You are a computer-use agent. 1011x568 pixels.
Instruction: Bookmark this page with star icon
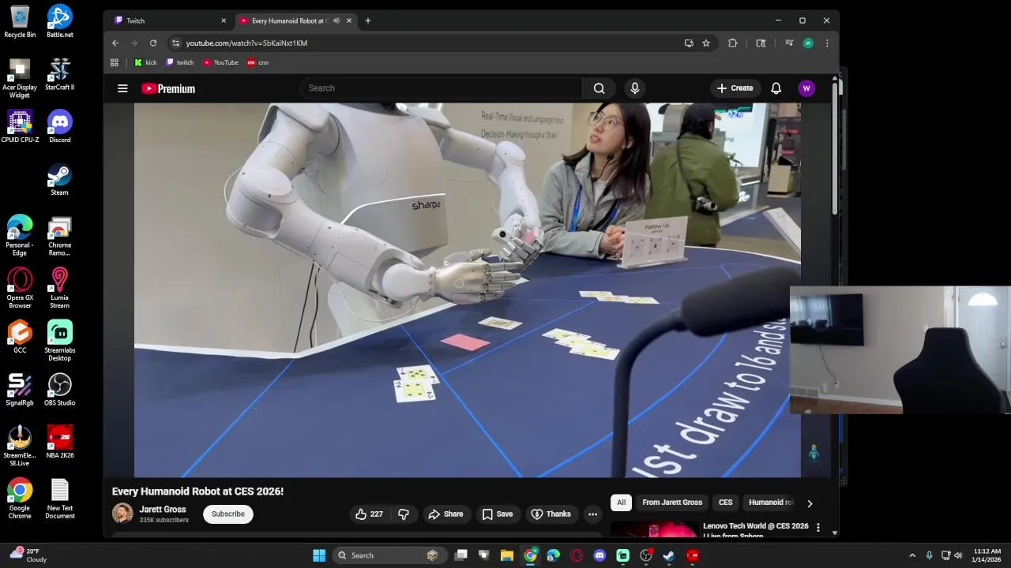(x=706, y=43)
